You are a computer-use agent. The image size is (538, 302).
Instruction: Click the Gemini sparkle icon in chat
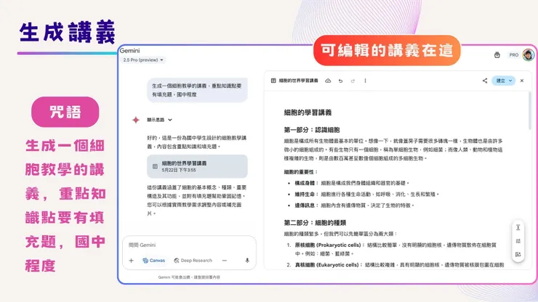pyautogui.click(x=136, y=120)
